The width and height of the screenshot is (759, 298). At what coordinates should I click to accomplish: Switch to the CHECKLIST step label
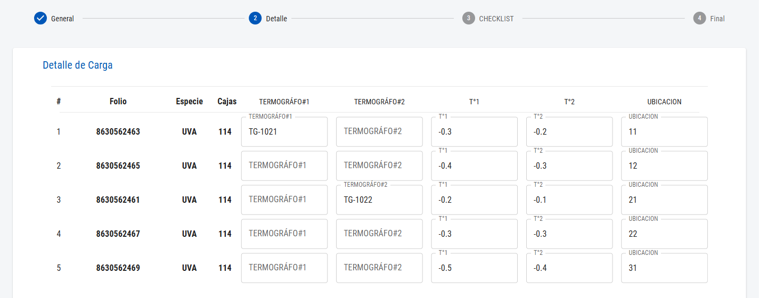click(496, 19)
